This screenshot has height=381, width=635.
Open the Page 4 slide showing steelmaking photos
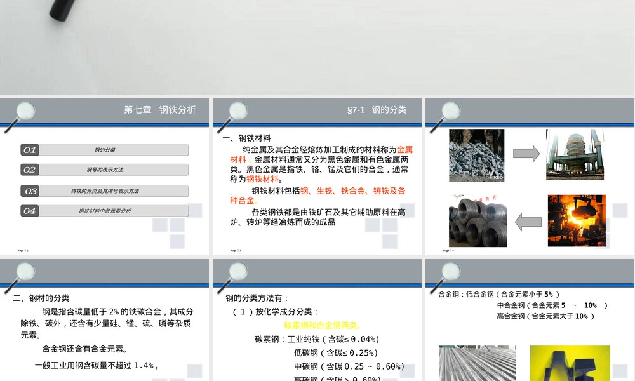[530, 177]
